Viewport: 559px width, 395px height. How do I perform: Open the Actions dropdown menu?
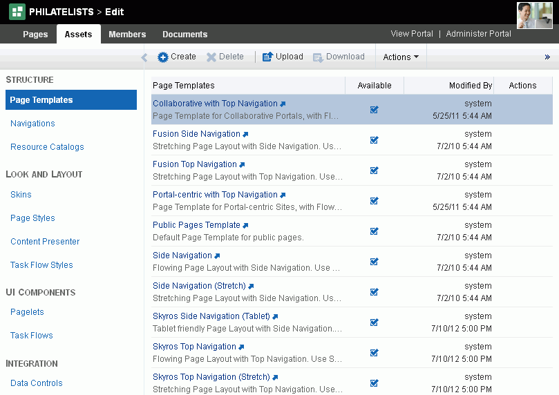click(x=401, y=57)
